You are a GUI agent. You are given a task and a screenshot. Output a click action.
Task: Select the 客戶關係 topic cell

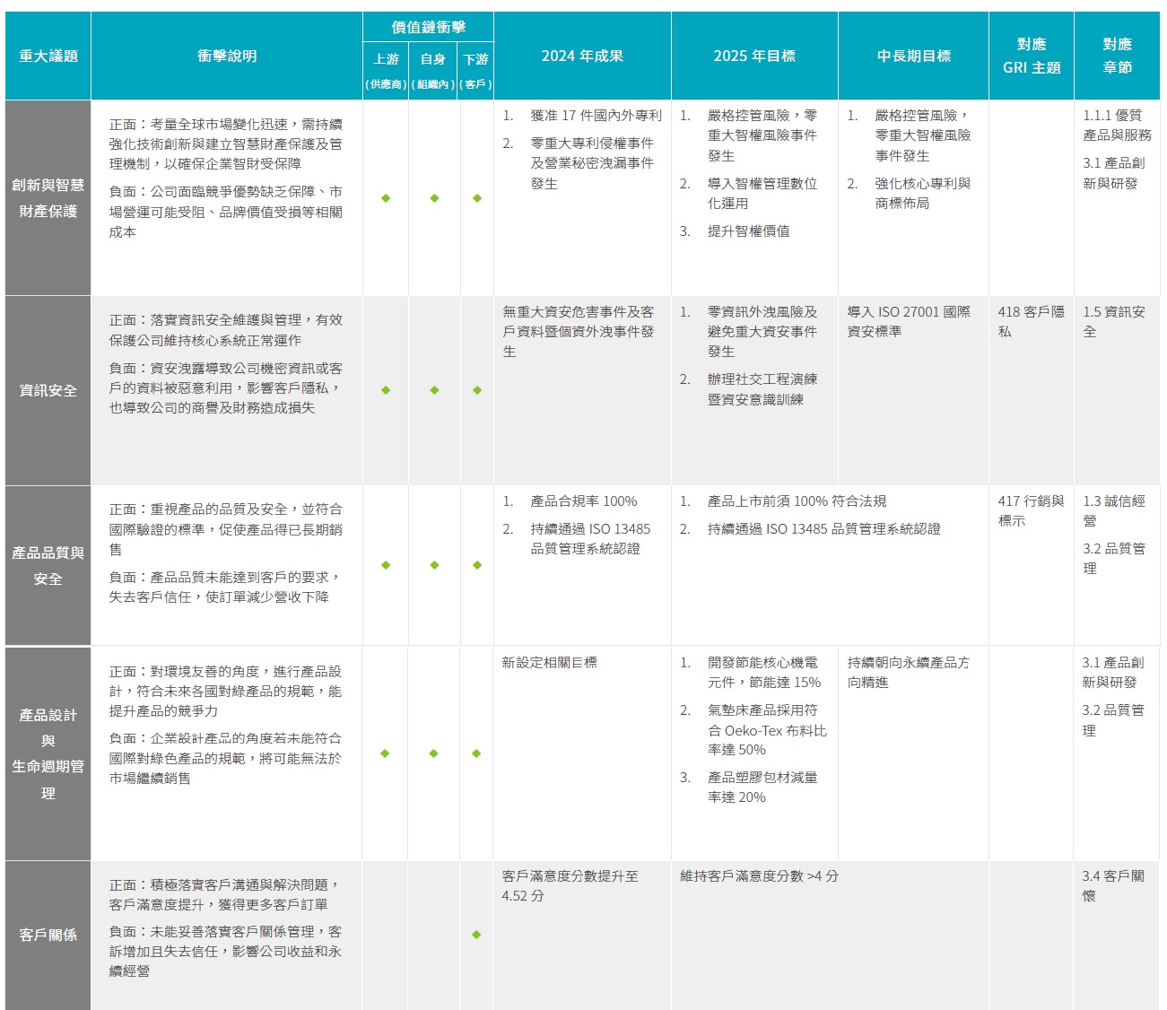click(x=48, y=935)
